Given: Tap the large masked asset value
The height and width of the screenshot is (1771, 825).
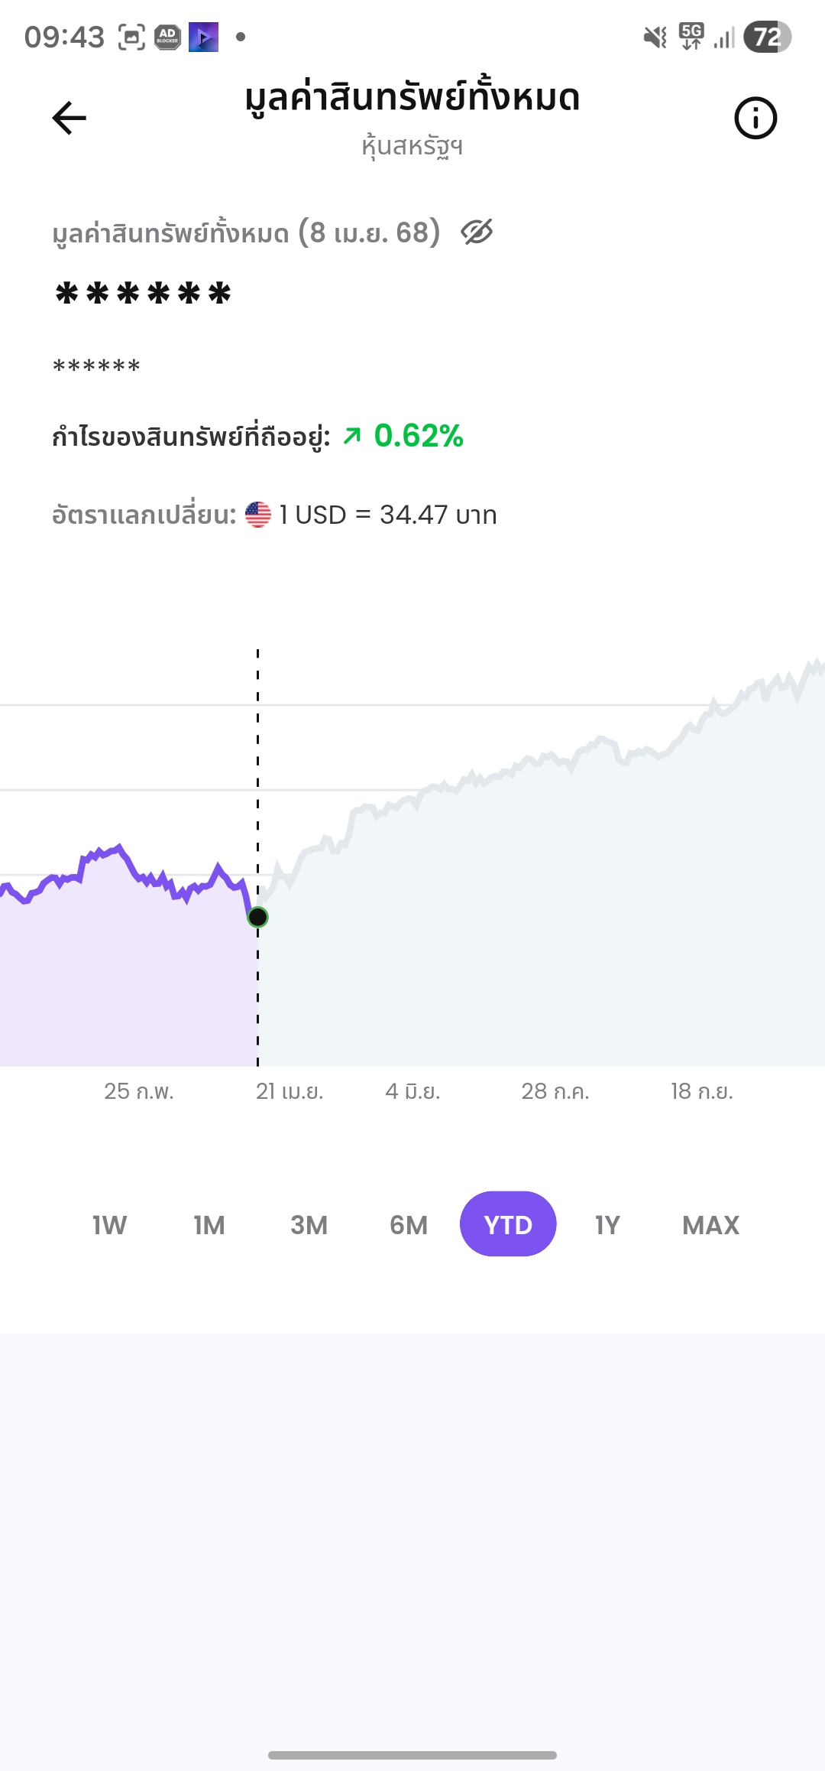Looking at the screenshot, I should point(143,294).
